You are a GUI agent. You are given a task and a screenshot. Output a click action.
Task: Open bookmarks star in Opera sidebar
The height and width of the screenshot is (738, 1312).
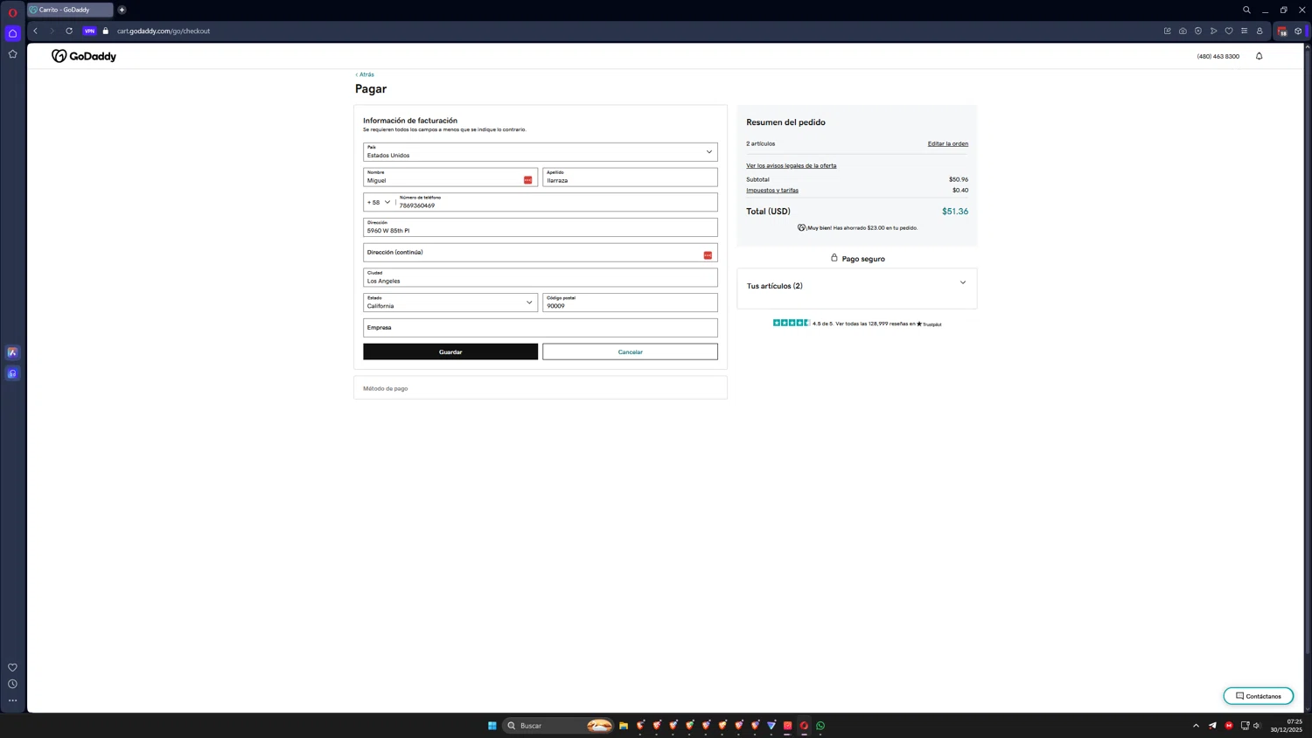pos(12,54)
